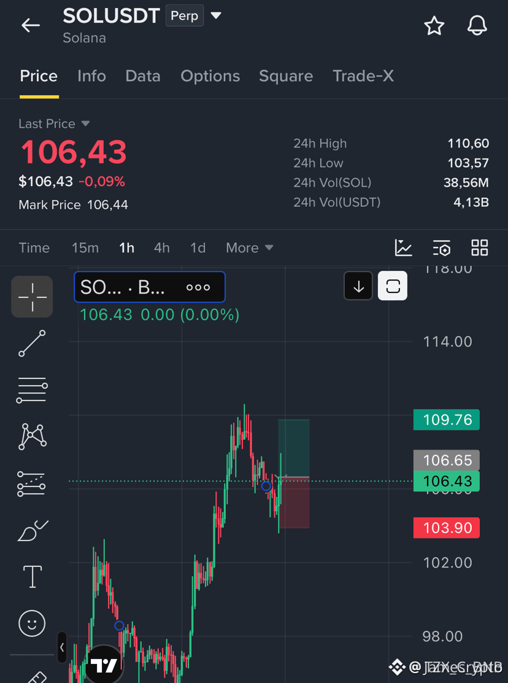
Task: Select the text annotation tool
Action: pyautogui.click(x=32, y=577)
